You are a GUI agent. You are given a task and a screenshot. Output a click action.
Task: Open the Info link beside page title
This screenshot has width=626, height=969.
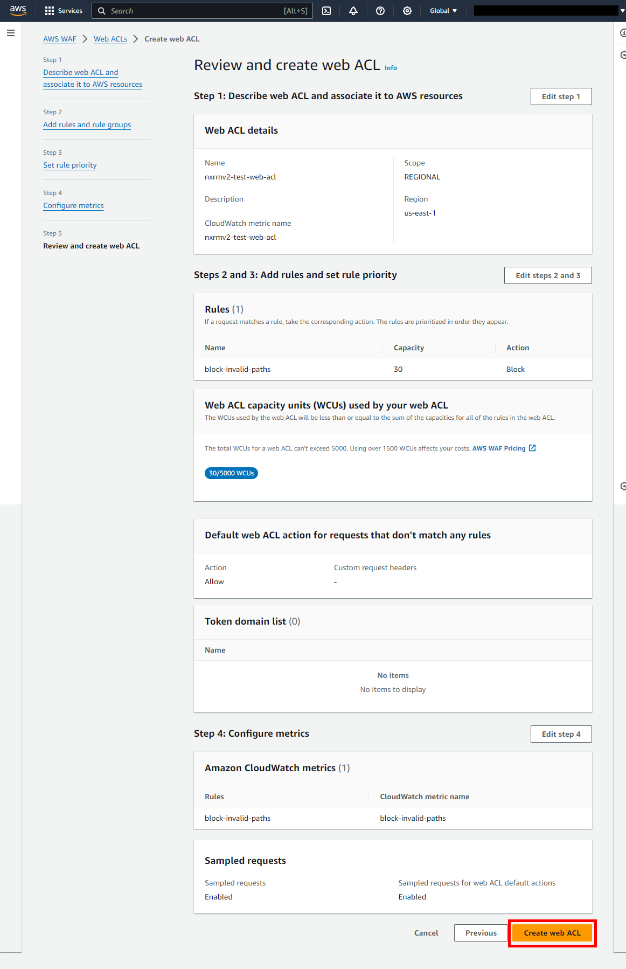click(391, 68)
